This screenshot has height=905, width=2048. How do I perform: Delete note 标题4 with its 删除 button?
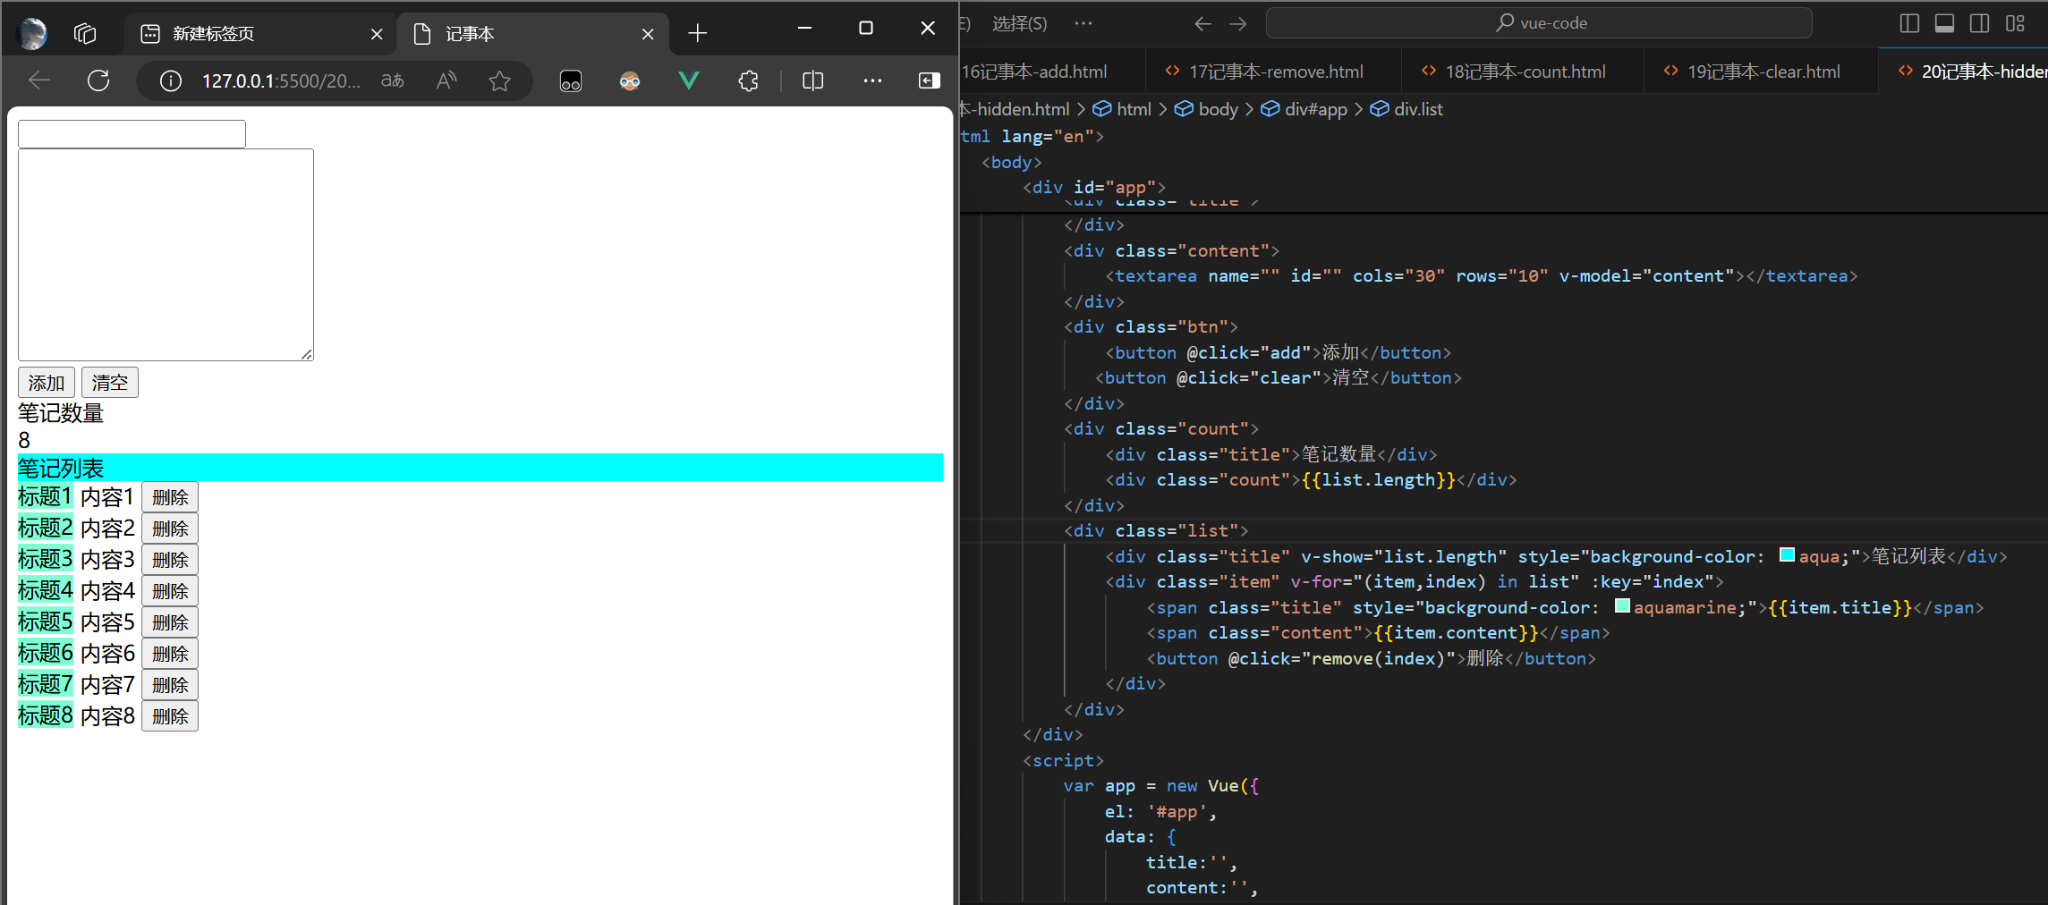170,591
